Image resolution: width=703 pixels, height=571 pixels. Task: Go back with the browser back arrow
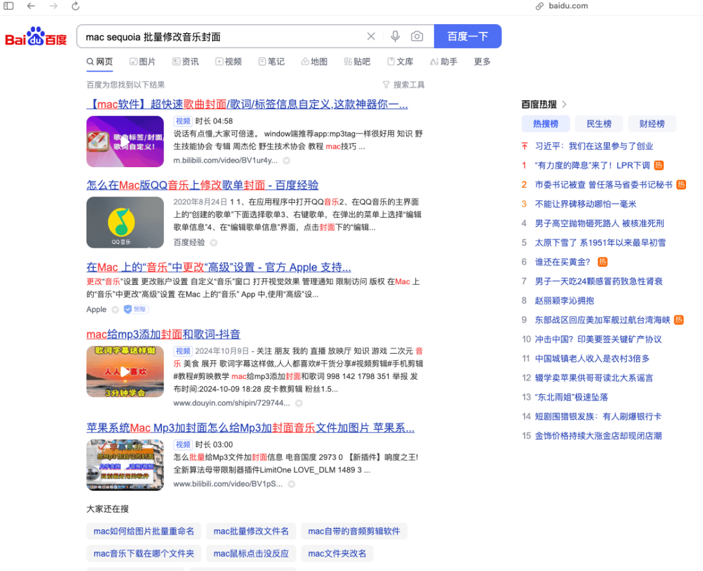pyautogui.click(x=31, y=6)
